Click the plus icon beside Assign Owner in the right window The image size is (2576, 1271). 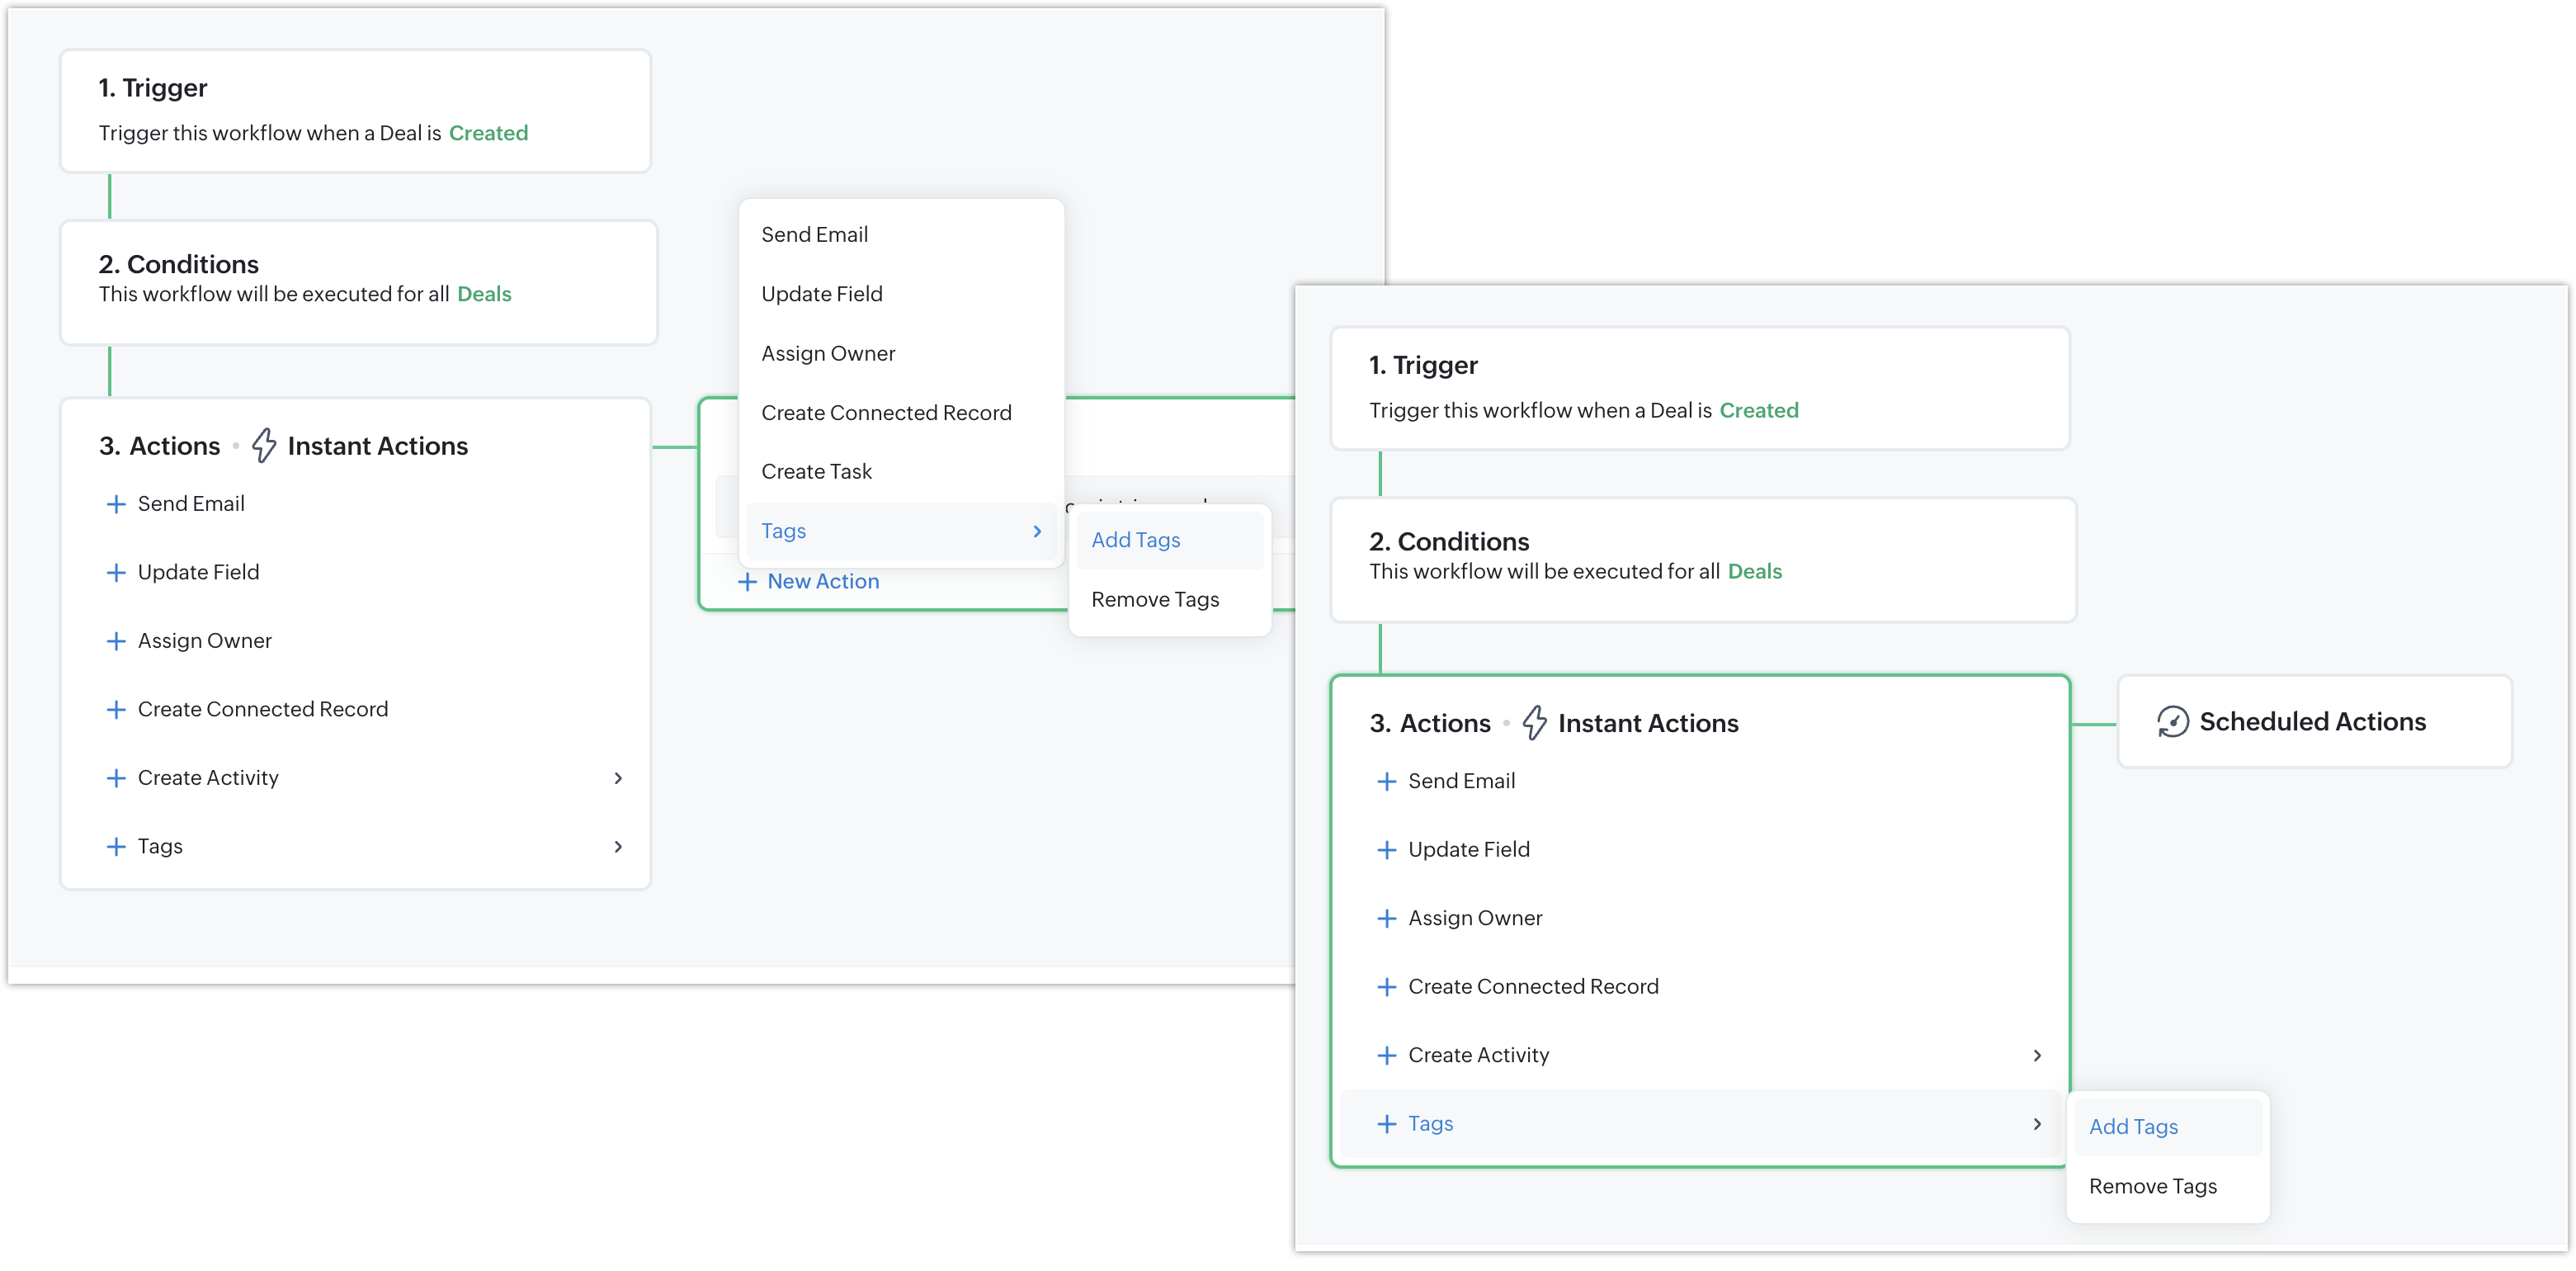(x=1386, y=918)
